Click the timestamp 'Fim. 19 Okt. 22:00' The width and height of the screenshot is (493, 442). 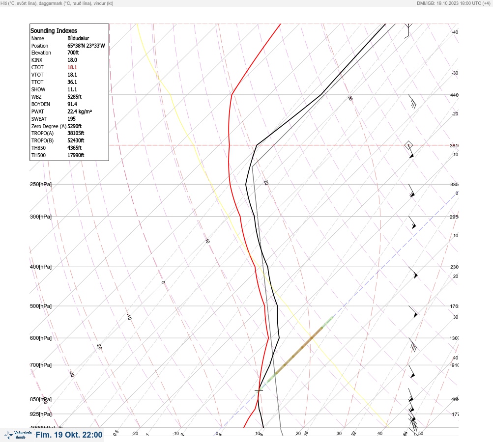click(x=69, y=435)
